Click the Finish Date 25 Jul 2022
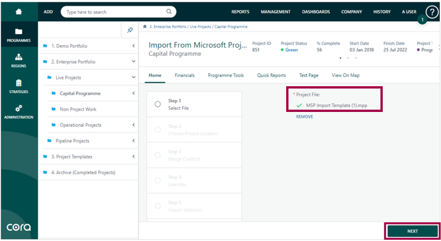The image size is (441, 241). [395, 50]
